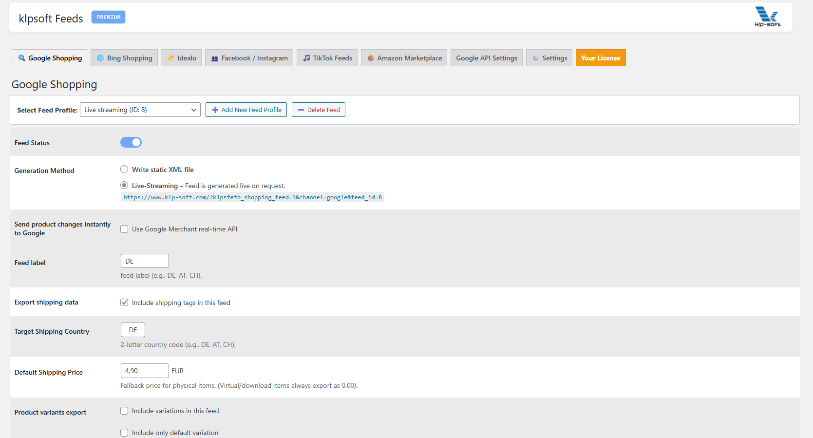
Task: Open the live-streaming feed URL link
Action: click(252, 197)
